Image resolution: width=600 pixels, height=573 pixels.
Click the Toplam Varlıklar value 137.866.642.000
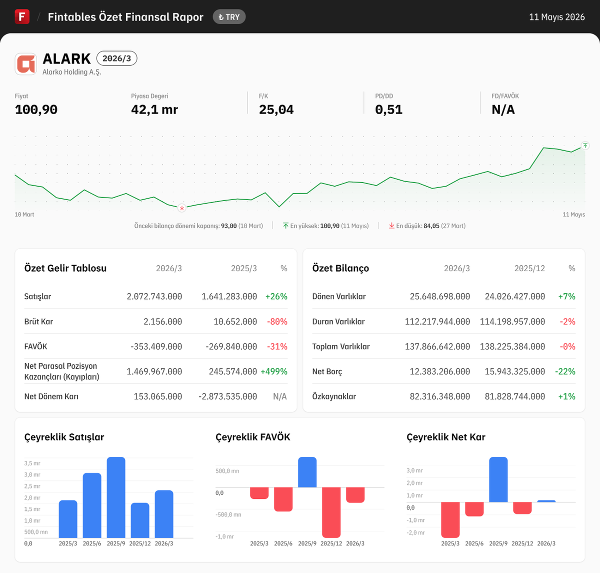pos(437,346)
